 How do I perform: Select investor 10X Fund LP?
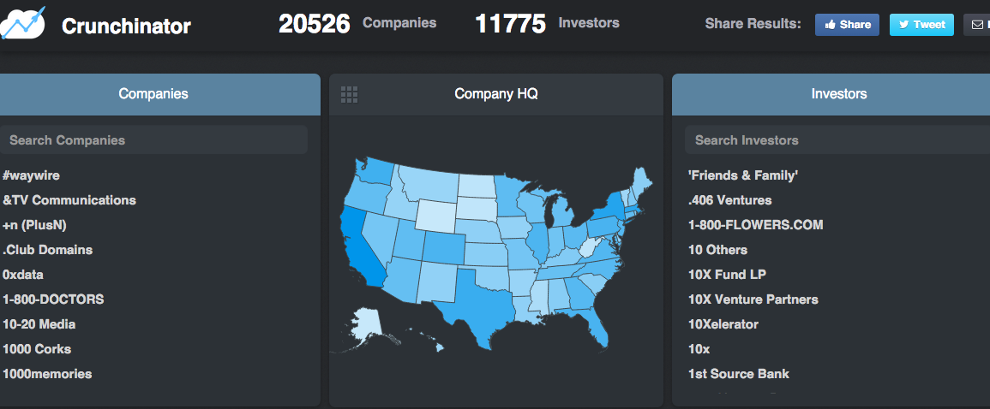click(x=728, y=275)
